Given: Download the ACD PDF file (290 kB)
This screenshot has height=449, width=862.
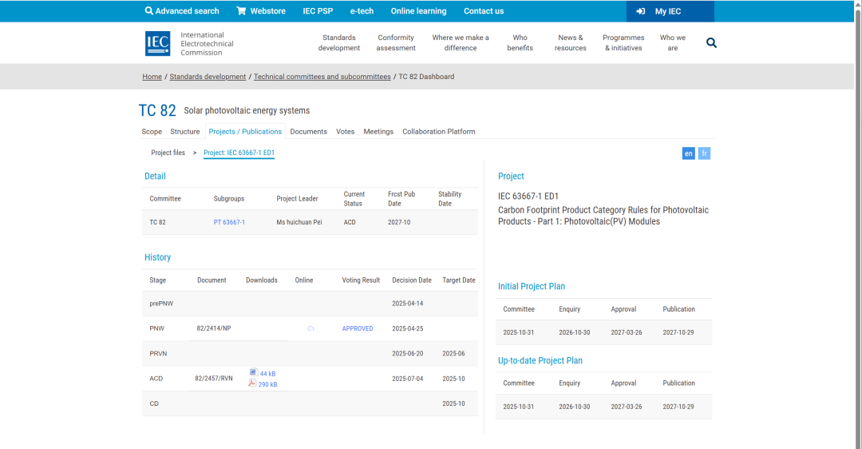Looking at the screenshot, I should 263,384.
